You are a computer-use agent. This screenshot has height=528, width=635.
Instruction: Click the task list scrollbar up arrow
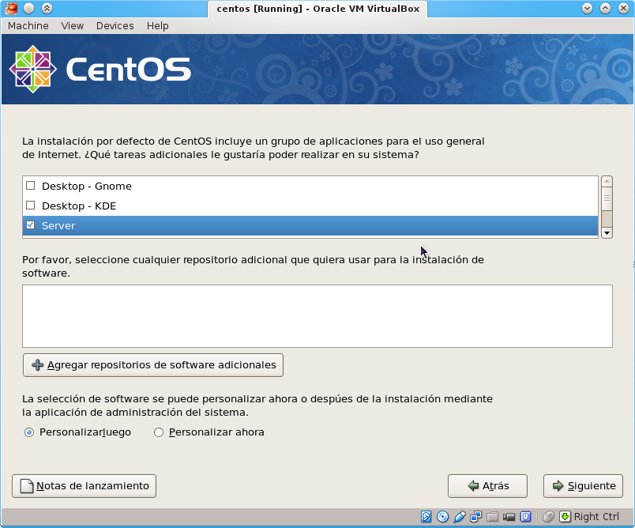[x=607, y=181]
